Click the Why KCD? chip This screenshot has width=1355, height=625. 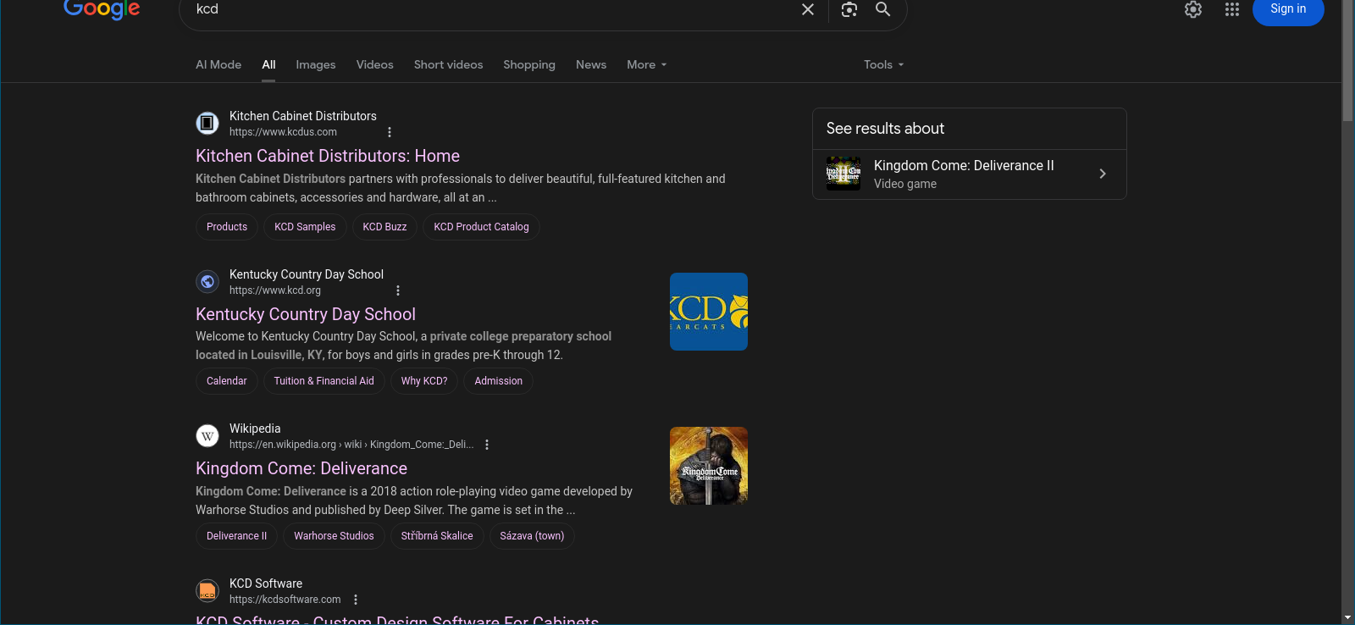click(x=424, y=381)
